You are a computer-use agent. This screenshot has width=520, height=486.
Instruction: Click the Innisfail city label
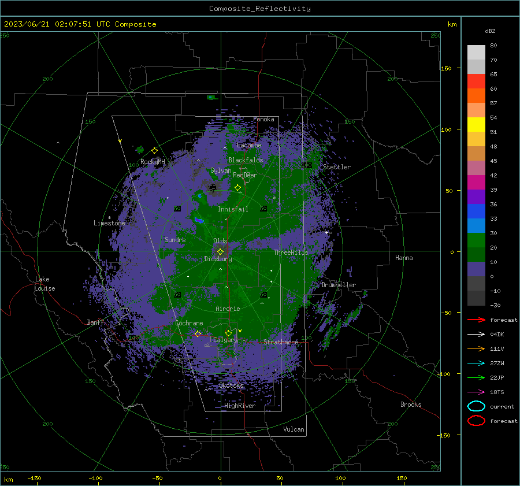tap(233, 209)
